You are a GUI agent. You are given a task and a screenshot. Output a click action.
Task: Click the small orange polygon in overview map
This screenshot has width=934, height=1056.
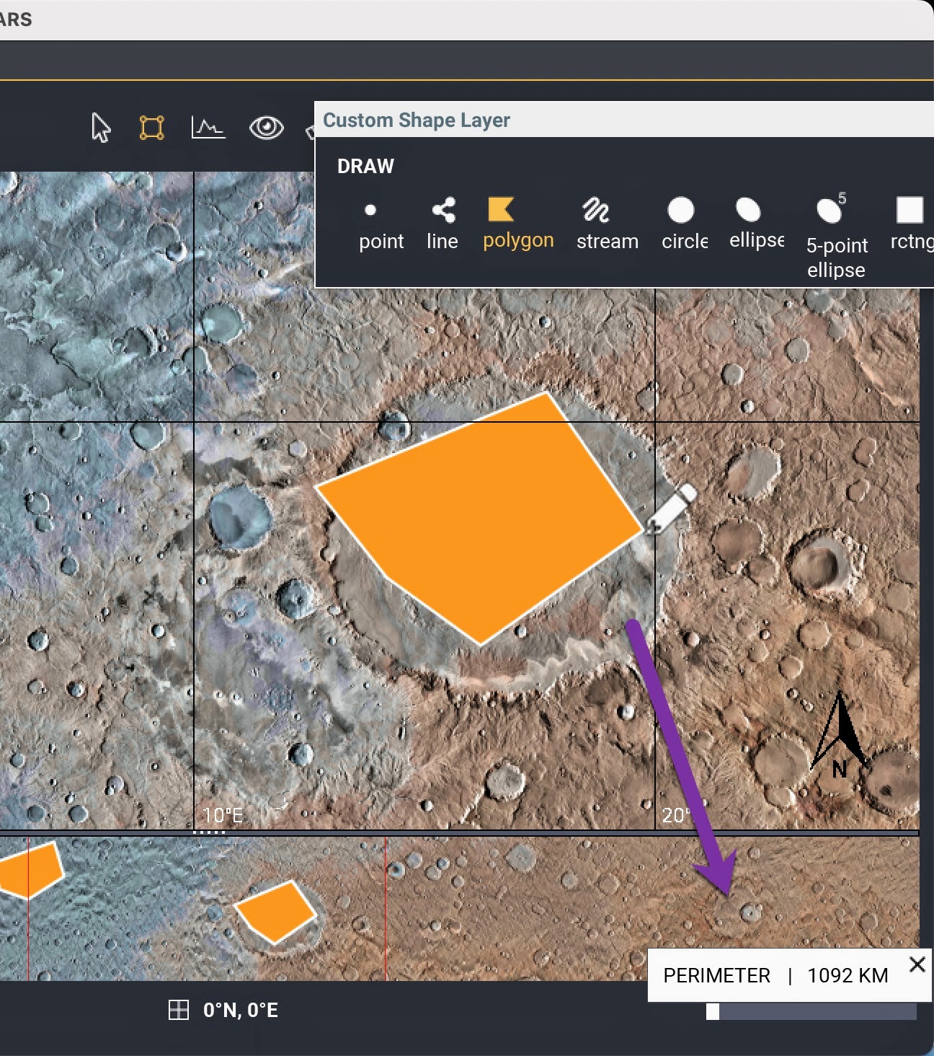[x=277, y=910]
